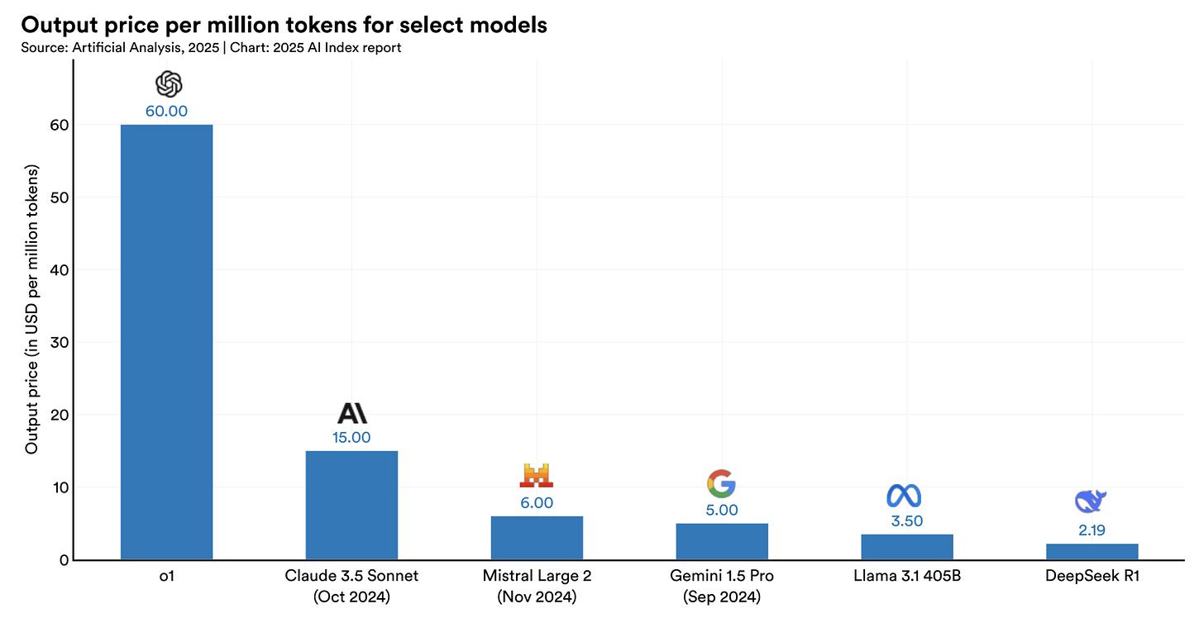Select the Gemini 1.5 Pro bar
The width and height of the screenshot is (1204, 618).
click(x=722, y=541)
